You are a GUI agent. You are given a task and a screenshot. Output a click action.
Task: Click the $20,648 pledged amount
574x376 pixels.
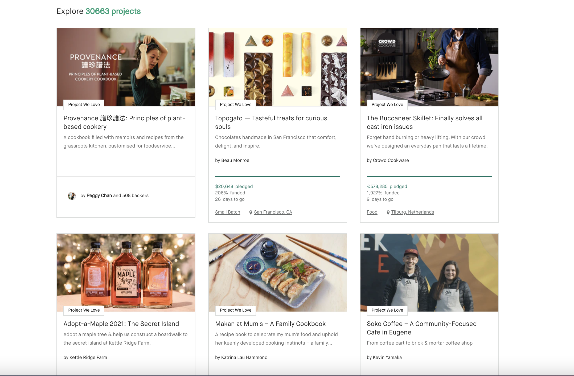coord(234,186)
